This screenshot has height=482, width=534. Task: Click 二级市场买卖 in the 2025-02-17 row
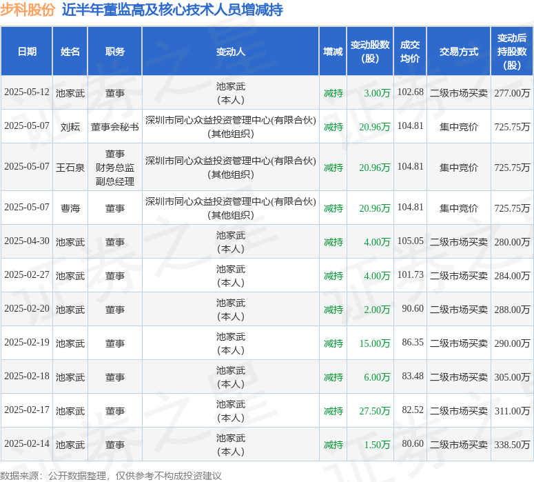tap(459, 411)
